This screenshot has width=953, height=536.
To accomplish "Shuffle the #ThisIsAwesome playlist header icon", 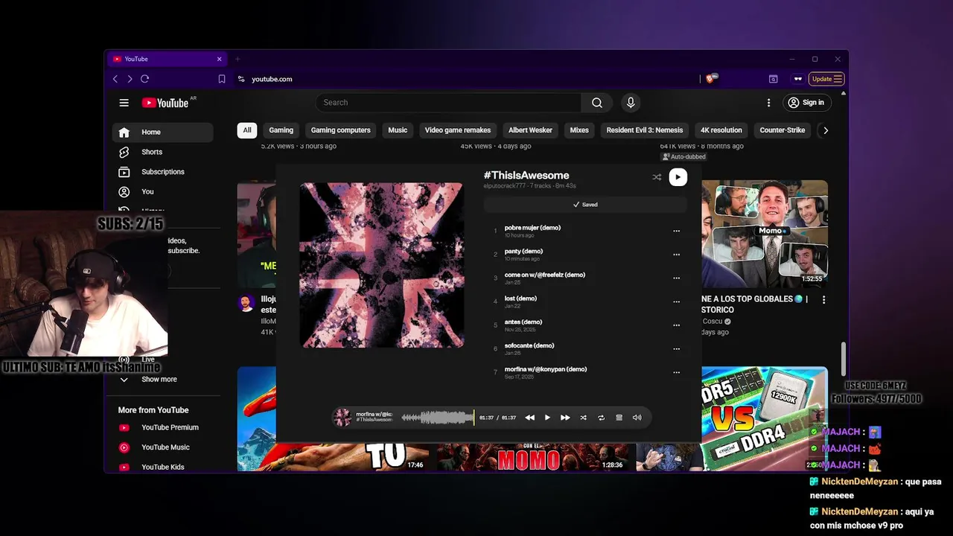I will pyautogui.click(x=657, y=177).
